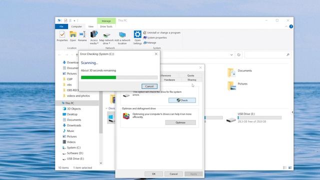Screen dimensions: 320x180
Task: Open the Access media ribbon icon
Action: click(94, 37)
